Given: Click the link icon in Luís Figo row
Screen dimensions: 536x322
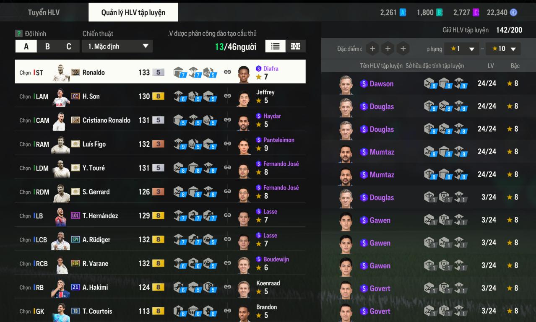Looking at the screenshot, I should coord(227,144).
